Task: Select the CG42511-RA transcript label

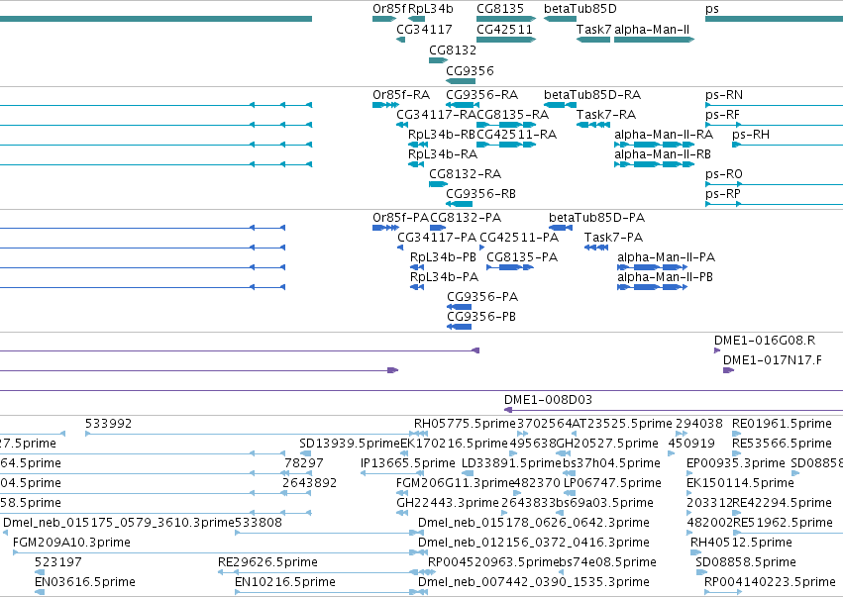Action: point(517,135)
